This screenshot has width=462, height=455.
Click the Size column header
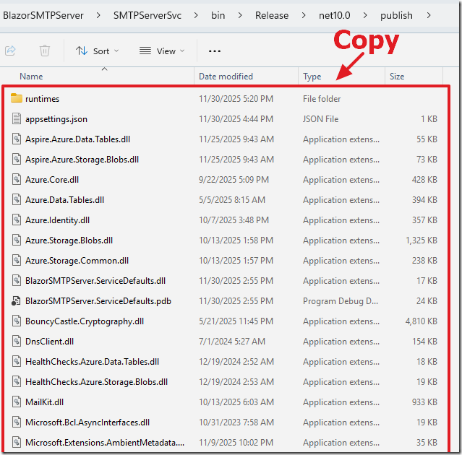[x=397, y=77]
